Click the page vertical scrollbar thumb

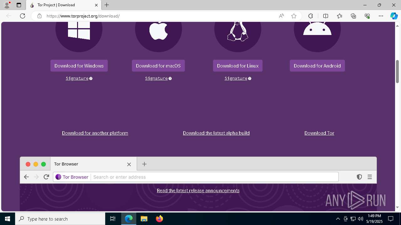coord(398,71)
